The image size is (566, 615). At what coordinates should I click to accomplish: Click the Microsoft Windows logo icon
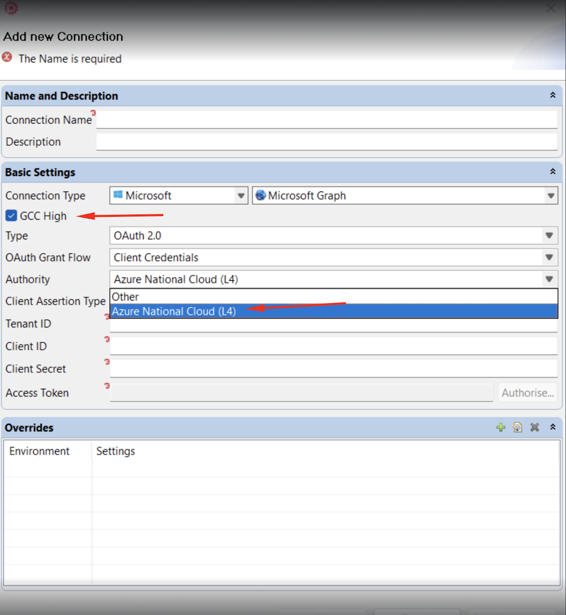[x=118, y=195]
